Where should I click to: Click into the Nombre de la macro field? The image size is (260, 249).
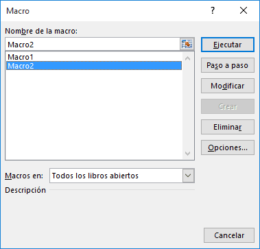tap(93, 45)
